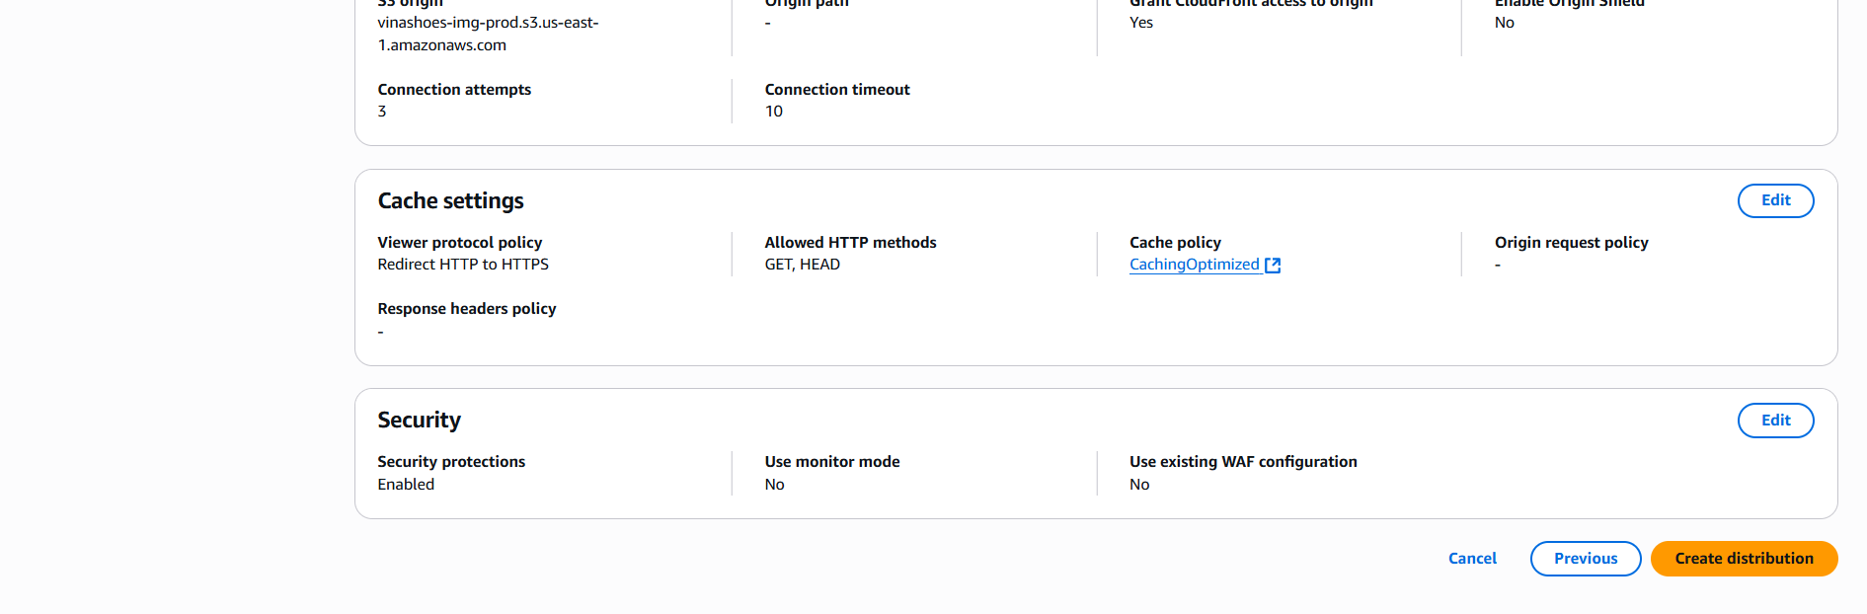1867x614 pixels.
Task: Click the existing WAF configuration value
Action: coord(1139,484)
